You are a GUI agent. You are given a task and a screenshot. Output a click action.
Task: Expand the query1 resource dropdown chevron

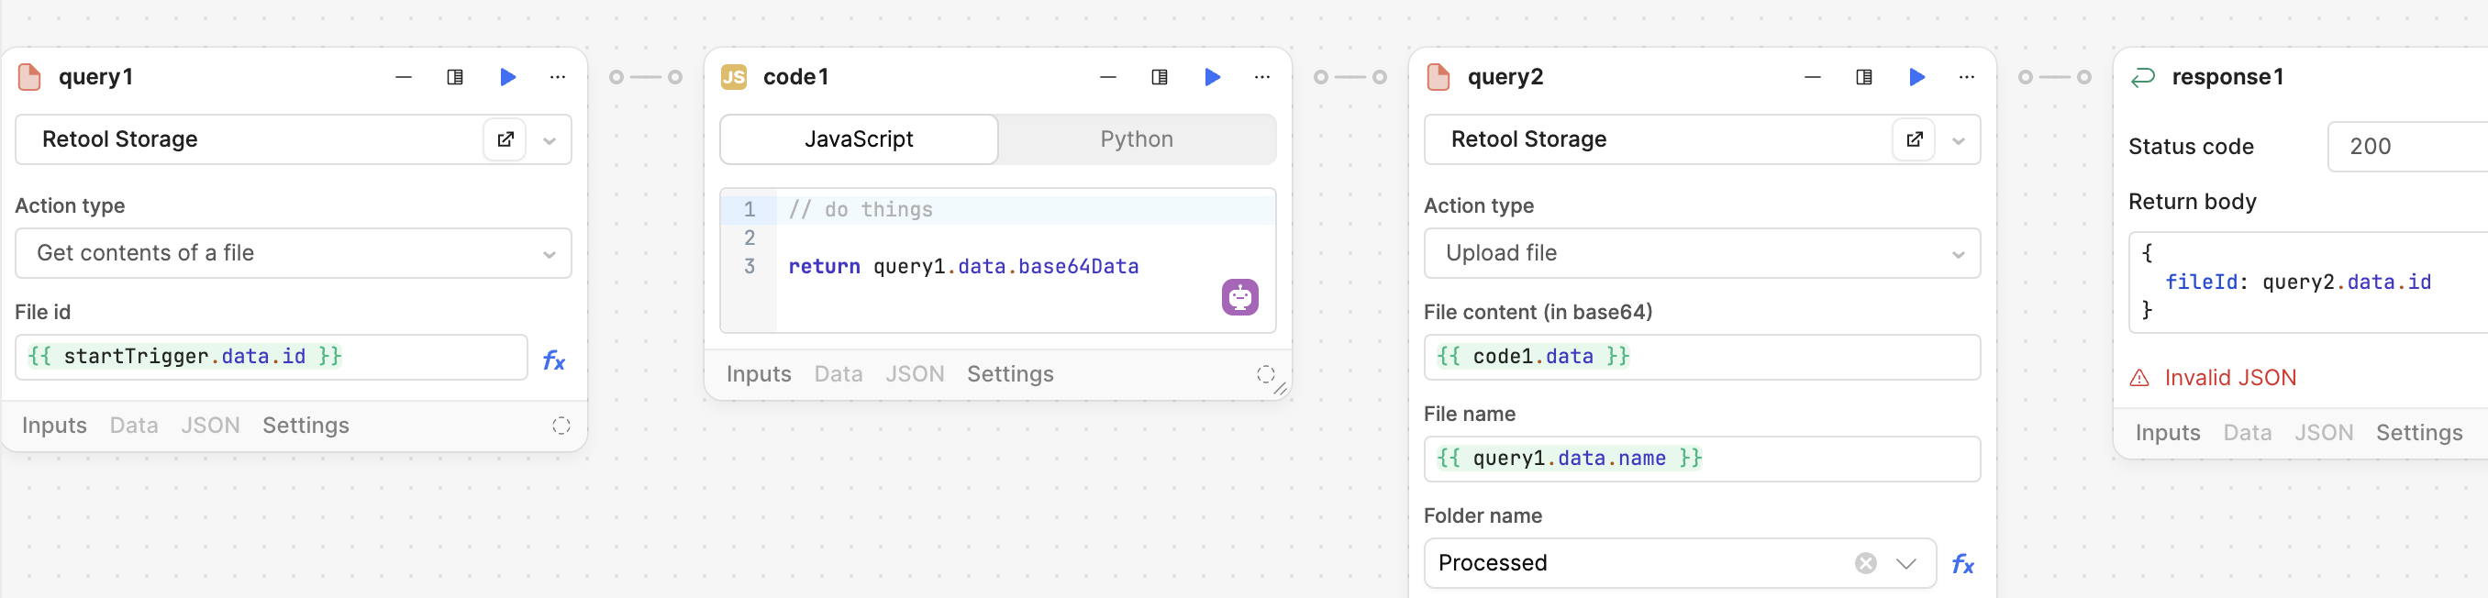pos(550,141)
